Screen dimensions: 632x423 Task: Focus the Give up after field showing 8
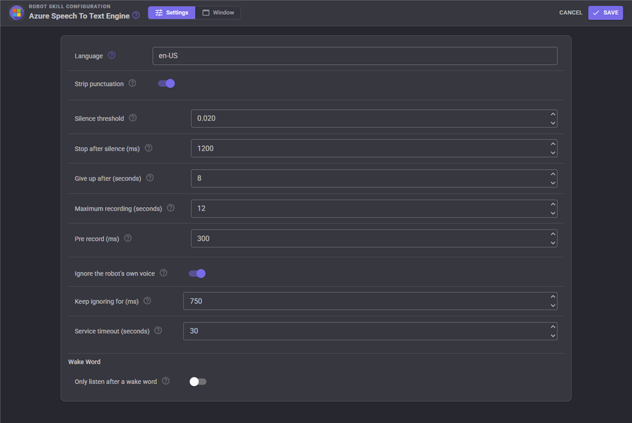click(374, 178)
